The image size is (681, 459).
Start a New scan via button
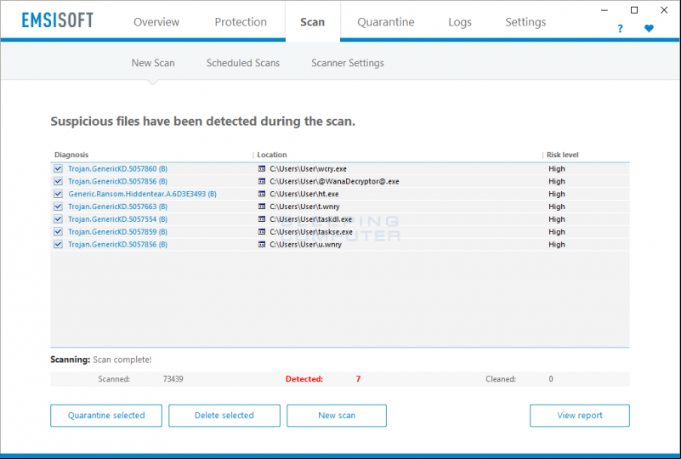(337, 416)
